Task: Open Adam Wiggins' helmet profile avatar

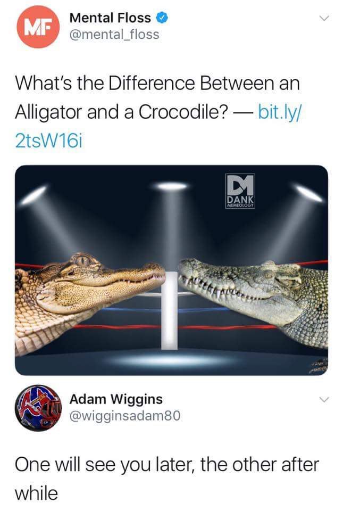Action: (x=38, y=408)
